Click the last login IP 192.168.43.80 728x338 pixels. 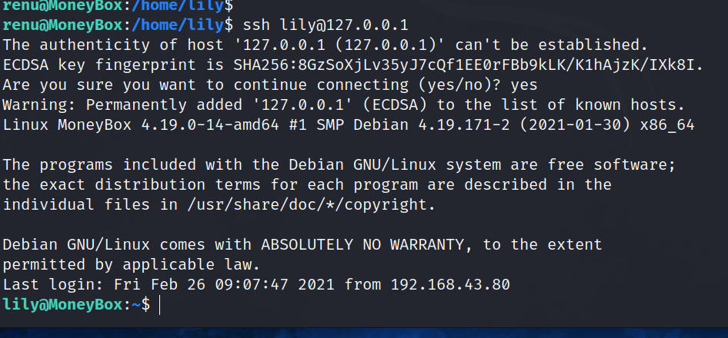[x=450, y=285]
